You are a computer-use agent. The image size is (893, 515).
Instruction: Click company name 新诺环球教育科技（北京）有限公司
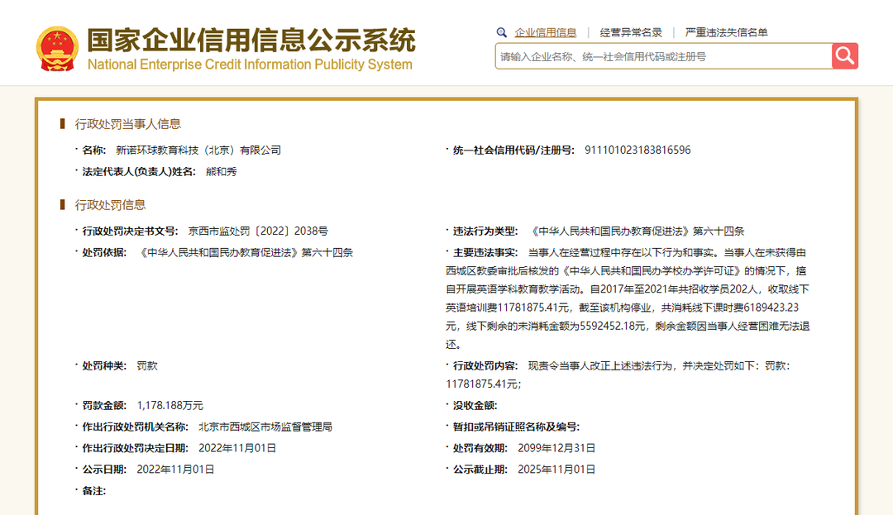tap(198, 150)
